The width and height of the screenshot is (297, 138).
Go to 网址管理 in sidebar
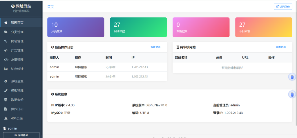21,41
